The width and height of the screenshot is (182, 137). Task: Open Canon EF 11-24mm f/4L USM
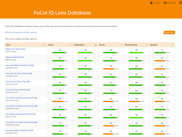pos(18,82)
